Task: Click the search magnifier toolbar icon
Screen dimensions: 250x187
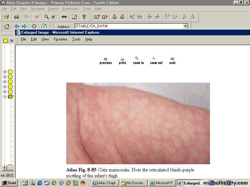Action: pyautogui.click(x=47, y=17)
